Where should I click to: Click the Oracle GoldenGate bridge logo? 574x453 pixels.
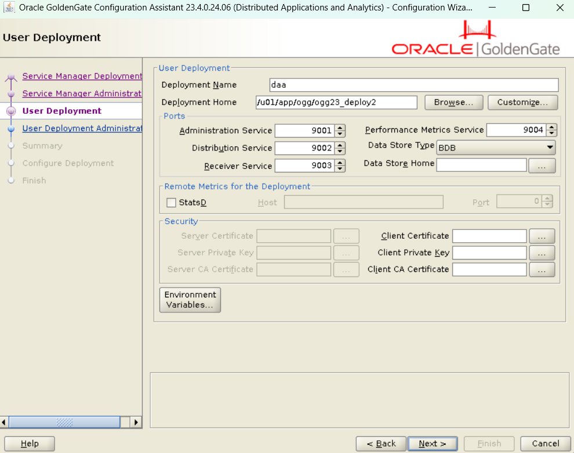tap(478, 30)
